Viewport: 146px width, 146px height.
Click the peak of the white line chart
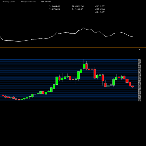click(x=84, y=28)
